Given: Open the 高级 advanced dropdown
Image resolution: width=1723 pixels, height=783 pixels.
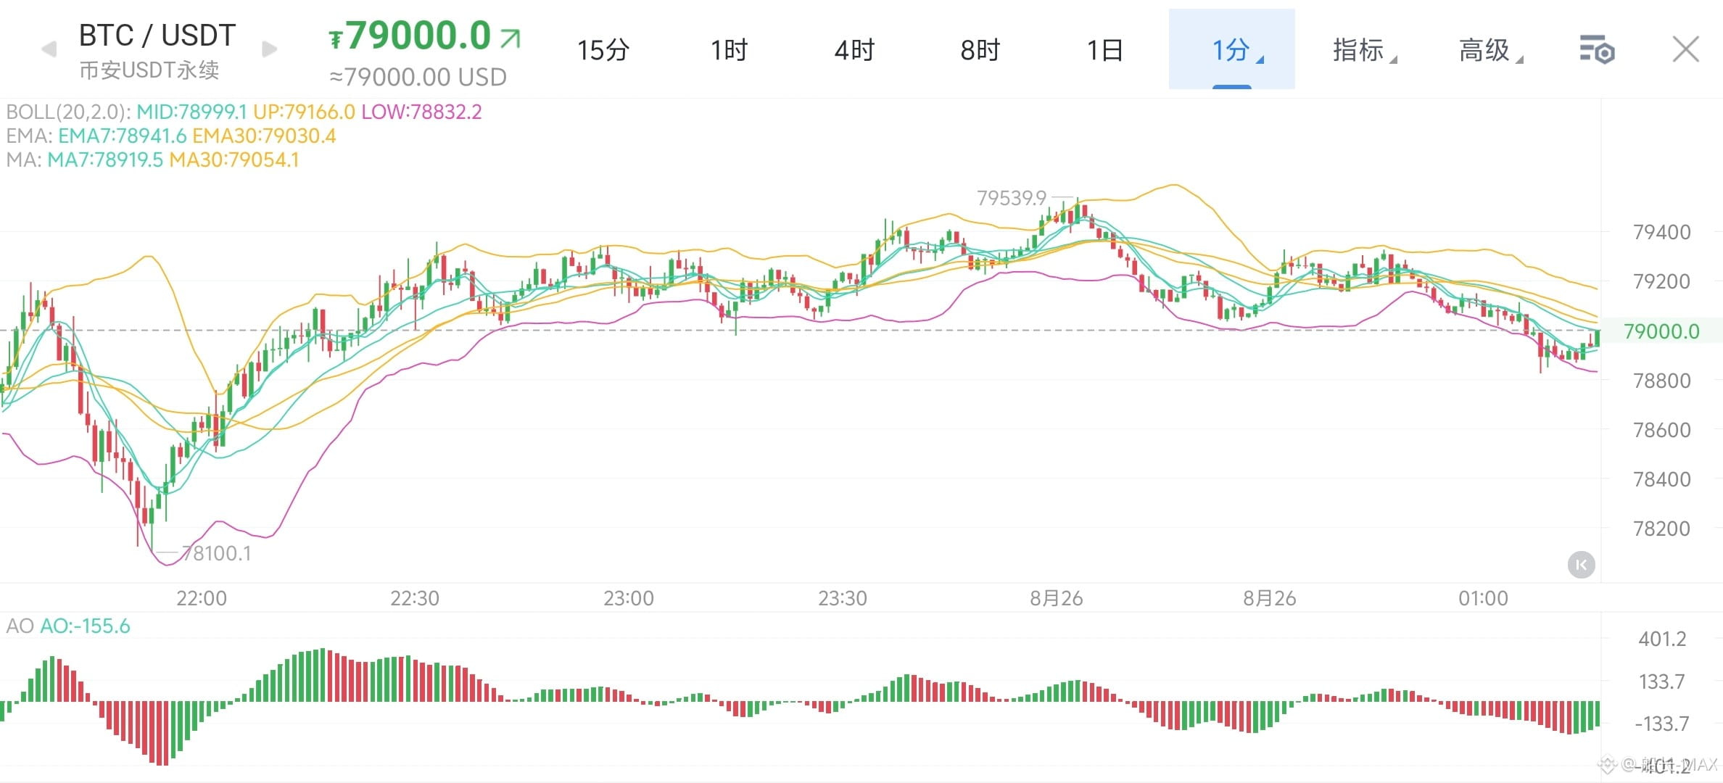Looking at the screenshot, I should (x=1490, y=50).
